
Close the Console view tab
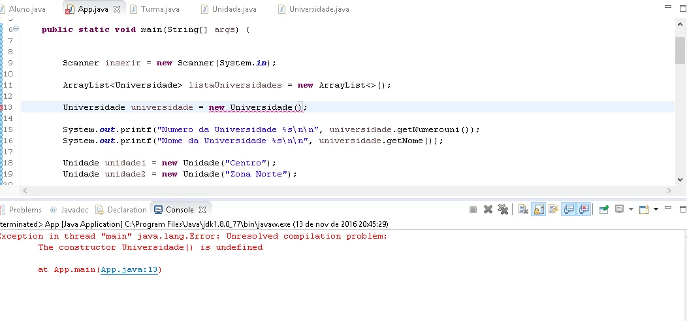point(202,210)
